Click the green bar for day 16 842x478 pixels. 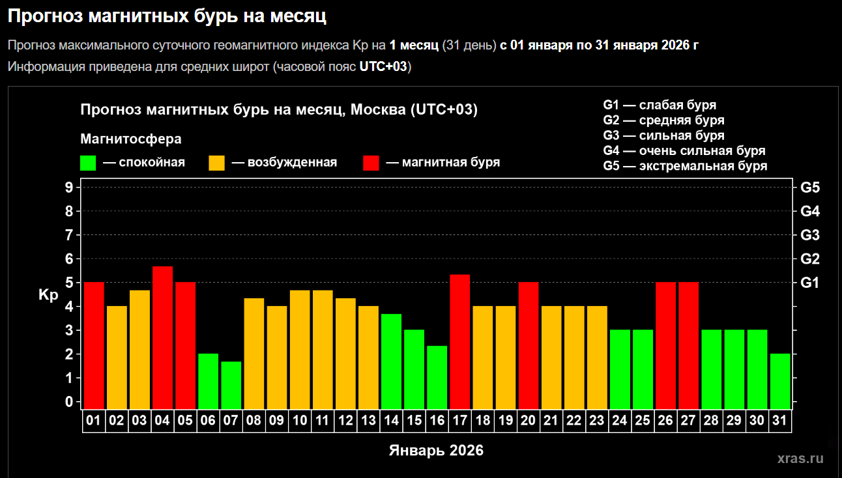pyautogui.click(x=437, y=378)
